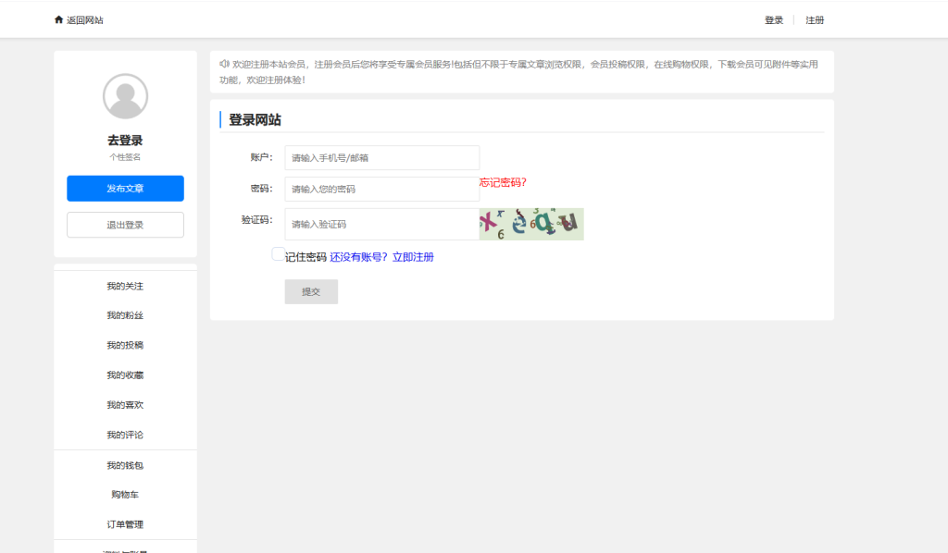This screenshot has height=553, width=948.
Task: Open 我的评论 in the sidebar
Action: coord(125,435)
